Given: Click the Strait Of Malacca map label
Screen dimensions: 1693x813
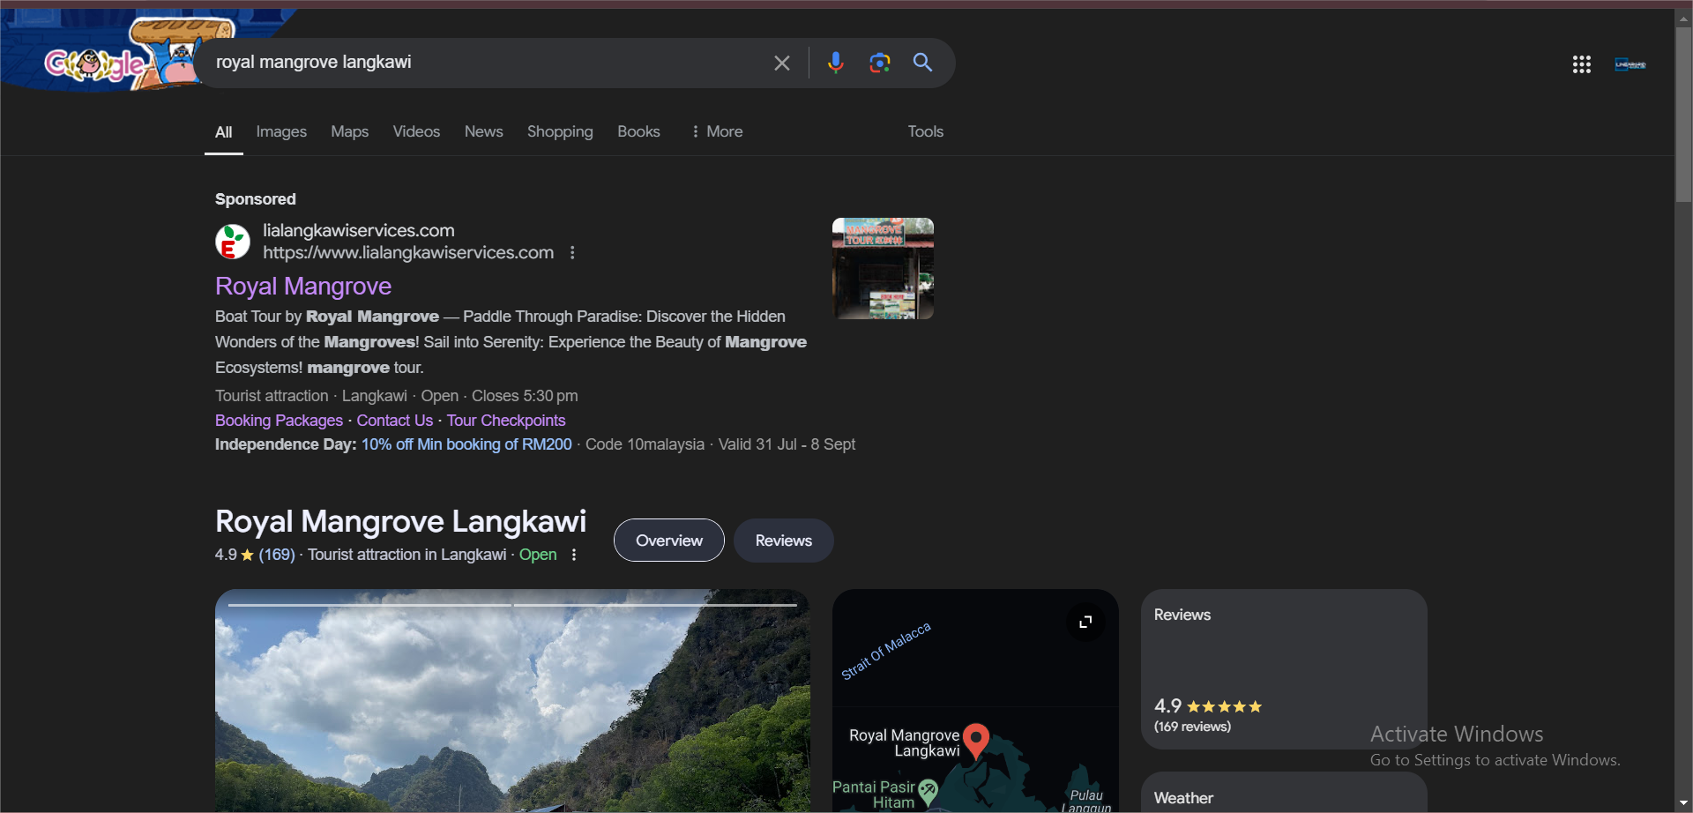Looking at the screenshot, I should click(886, 651).
